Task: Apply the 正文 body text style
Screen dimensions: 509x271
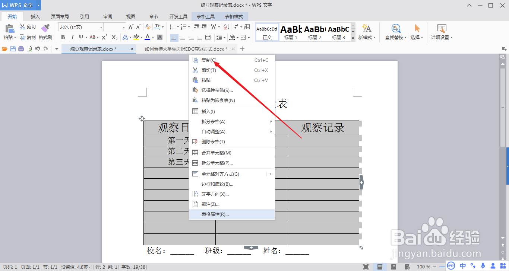Action: tap(267, 32)
